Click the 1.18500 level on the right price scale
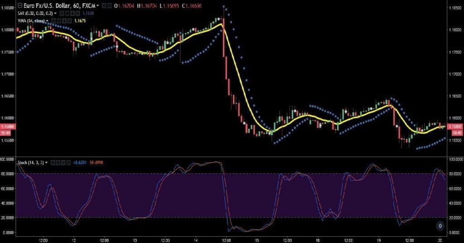 (x=455, y=8)
